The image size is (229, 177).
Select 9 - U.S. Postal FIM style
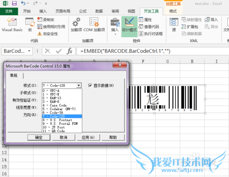(62, 123)
